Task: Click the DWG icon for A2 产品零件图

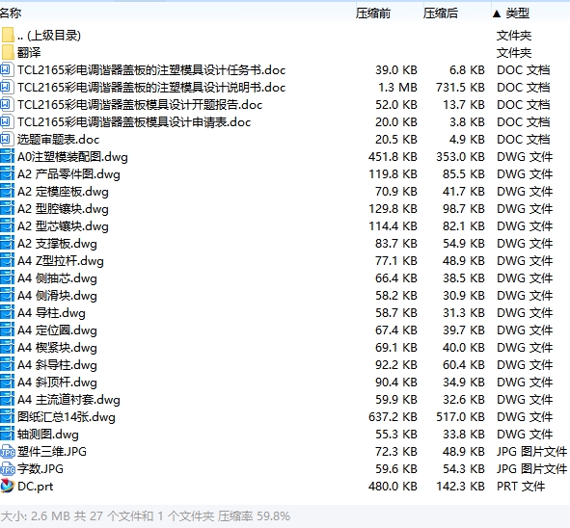Action: click(7, 174)
